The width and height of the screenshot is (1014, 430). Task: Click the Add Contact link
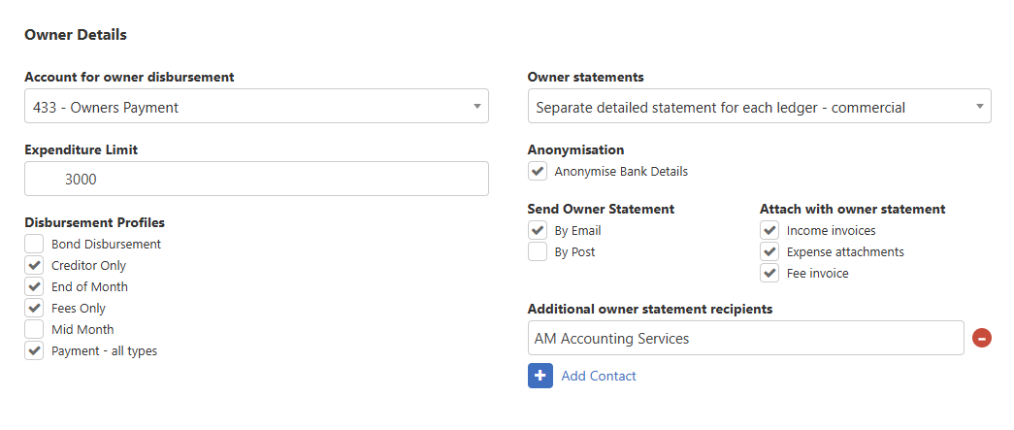point(599,376)
